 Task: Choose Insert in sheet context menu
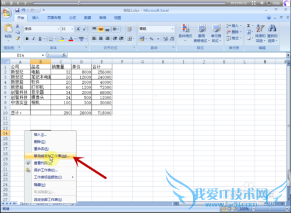(x=51, y=134)
